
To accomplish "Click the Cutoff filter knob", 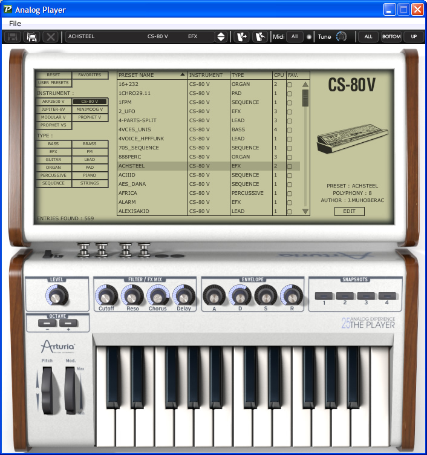I will pyautogui.click(x=106, y=295).
